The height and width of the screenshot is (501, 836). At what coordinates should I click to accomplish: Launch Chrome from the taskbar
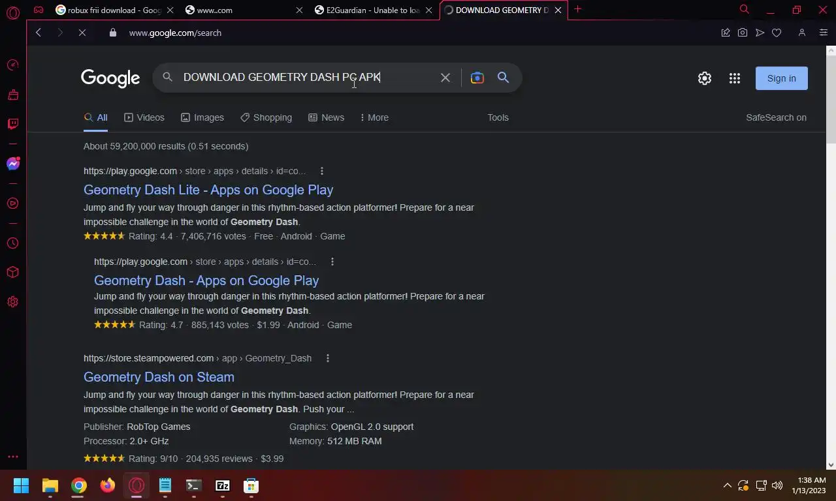tap(78, 485)
